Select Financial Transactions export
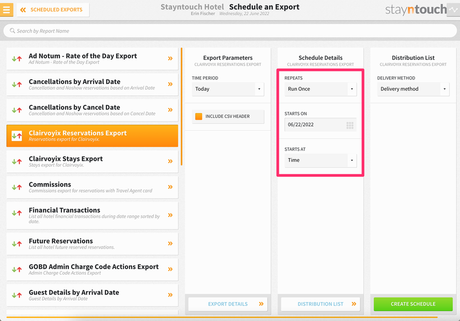460x321 pixels. [x=92, y=216]
